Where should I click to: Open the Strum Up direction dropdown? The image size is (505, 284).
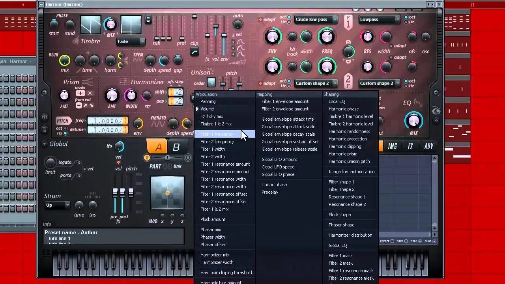click(58, 205)
